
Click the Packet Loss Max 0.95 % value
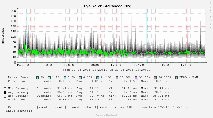coord(161,81)
